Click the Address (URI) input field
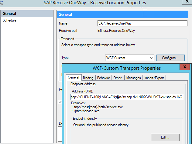192x144 pixels. tap(127, 97)
